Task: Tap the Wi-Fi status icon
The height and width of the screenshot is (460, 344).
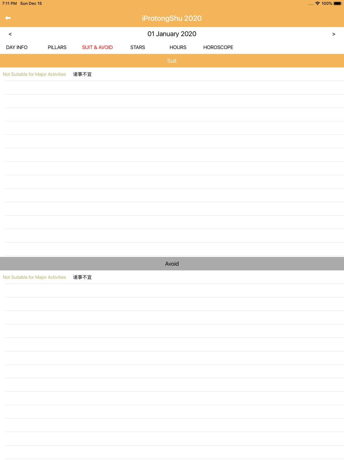Action: tap(318, 3)
